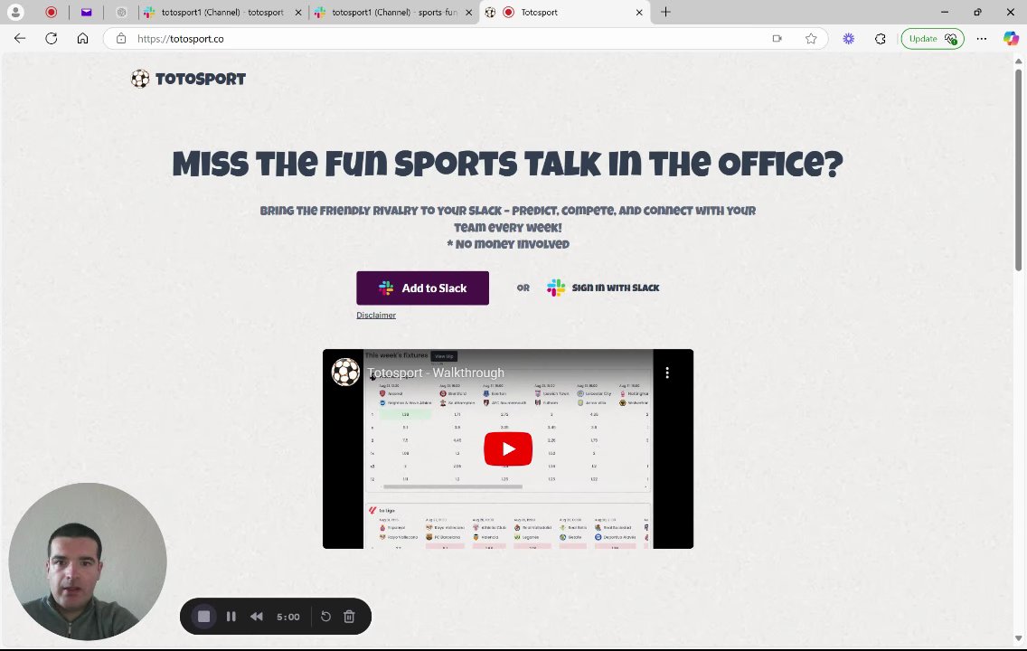1027x651 pixels.
Task: Add this page to favorites star
Action: click(811, 39)
